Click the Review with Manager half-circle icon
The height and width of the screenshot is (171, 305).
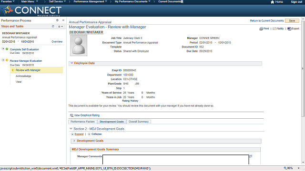click(13, 70)
